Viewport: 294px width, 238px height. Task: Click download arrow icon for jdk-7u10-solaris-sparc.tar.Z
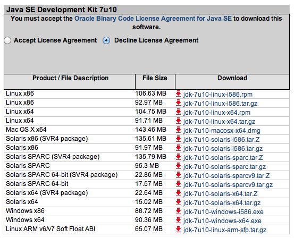click(x=178, y=157)
